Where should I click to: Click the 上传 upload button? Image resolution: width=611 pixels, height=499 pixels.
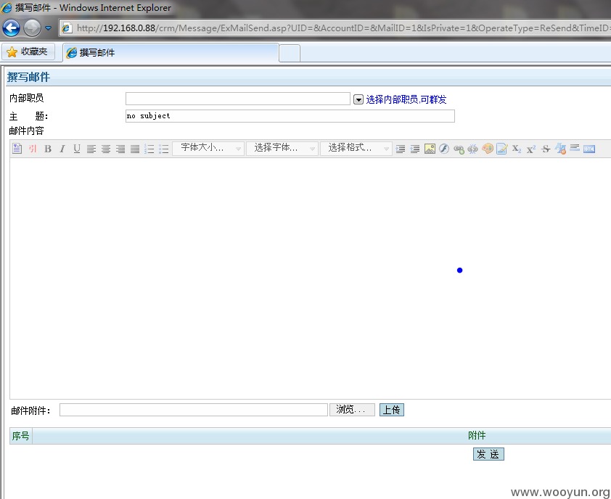(x=392, y=409)
